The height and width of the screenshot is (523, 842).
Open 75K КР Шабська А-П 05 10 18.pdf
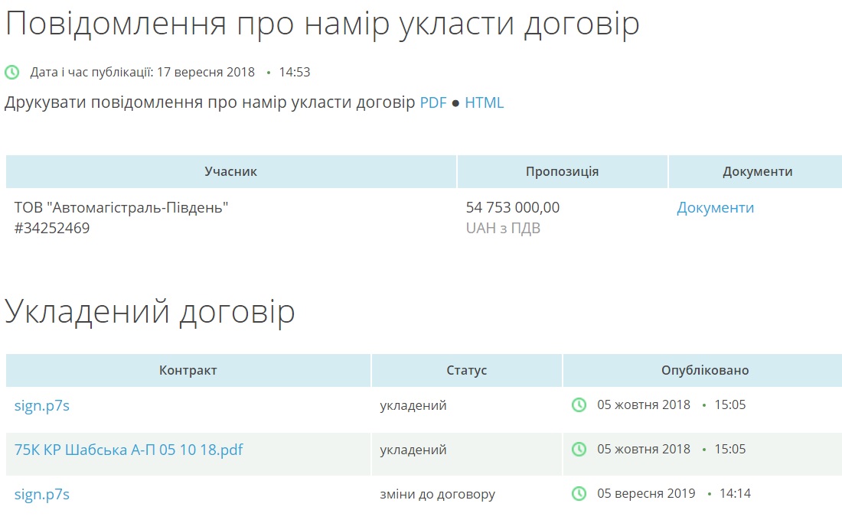[129, 450]
